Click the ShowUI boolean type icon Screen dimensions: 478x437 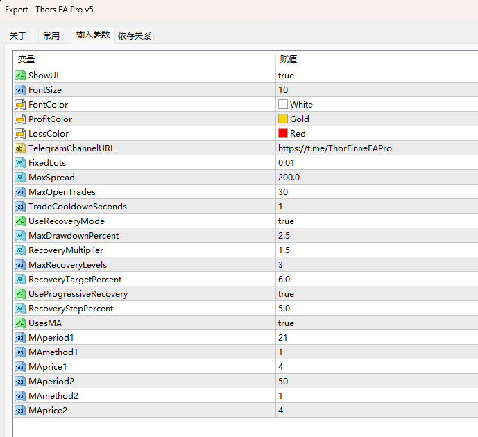20,76
